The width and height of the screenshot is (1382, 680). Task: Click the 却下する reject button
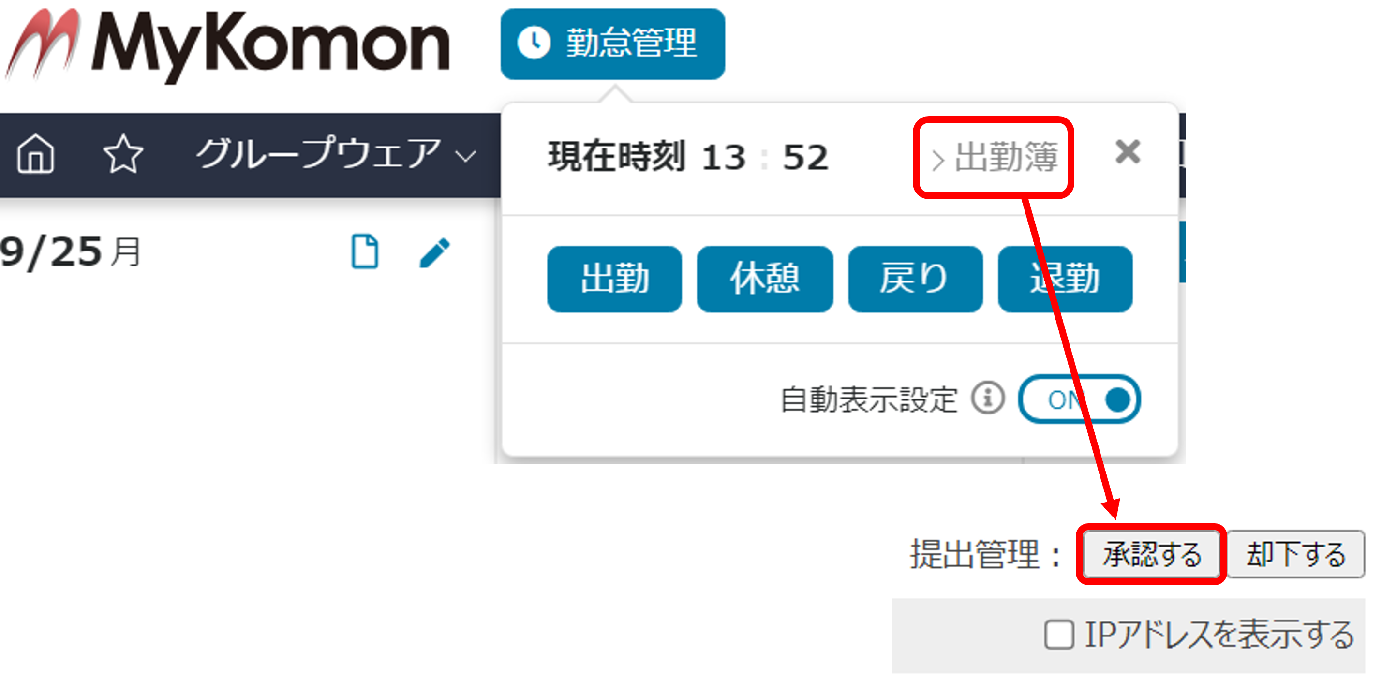point(1295,555)
